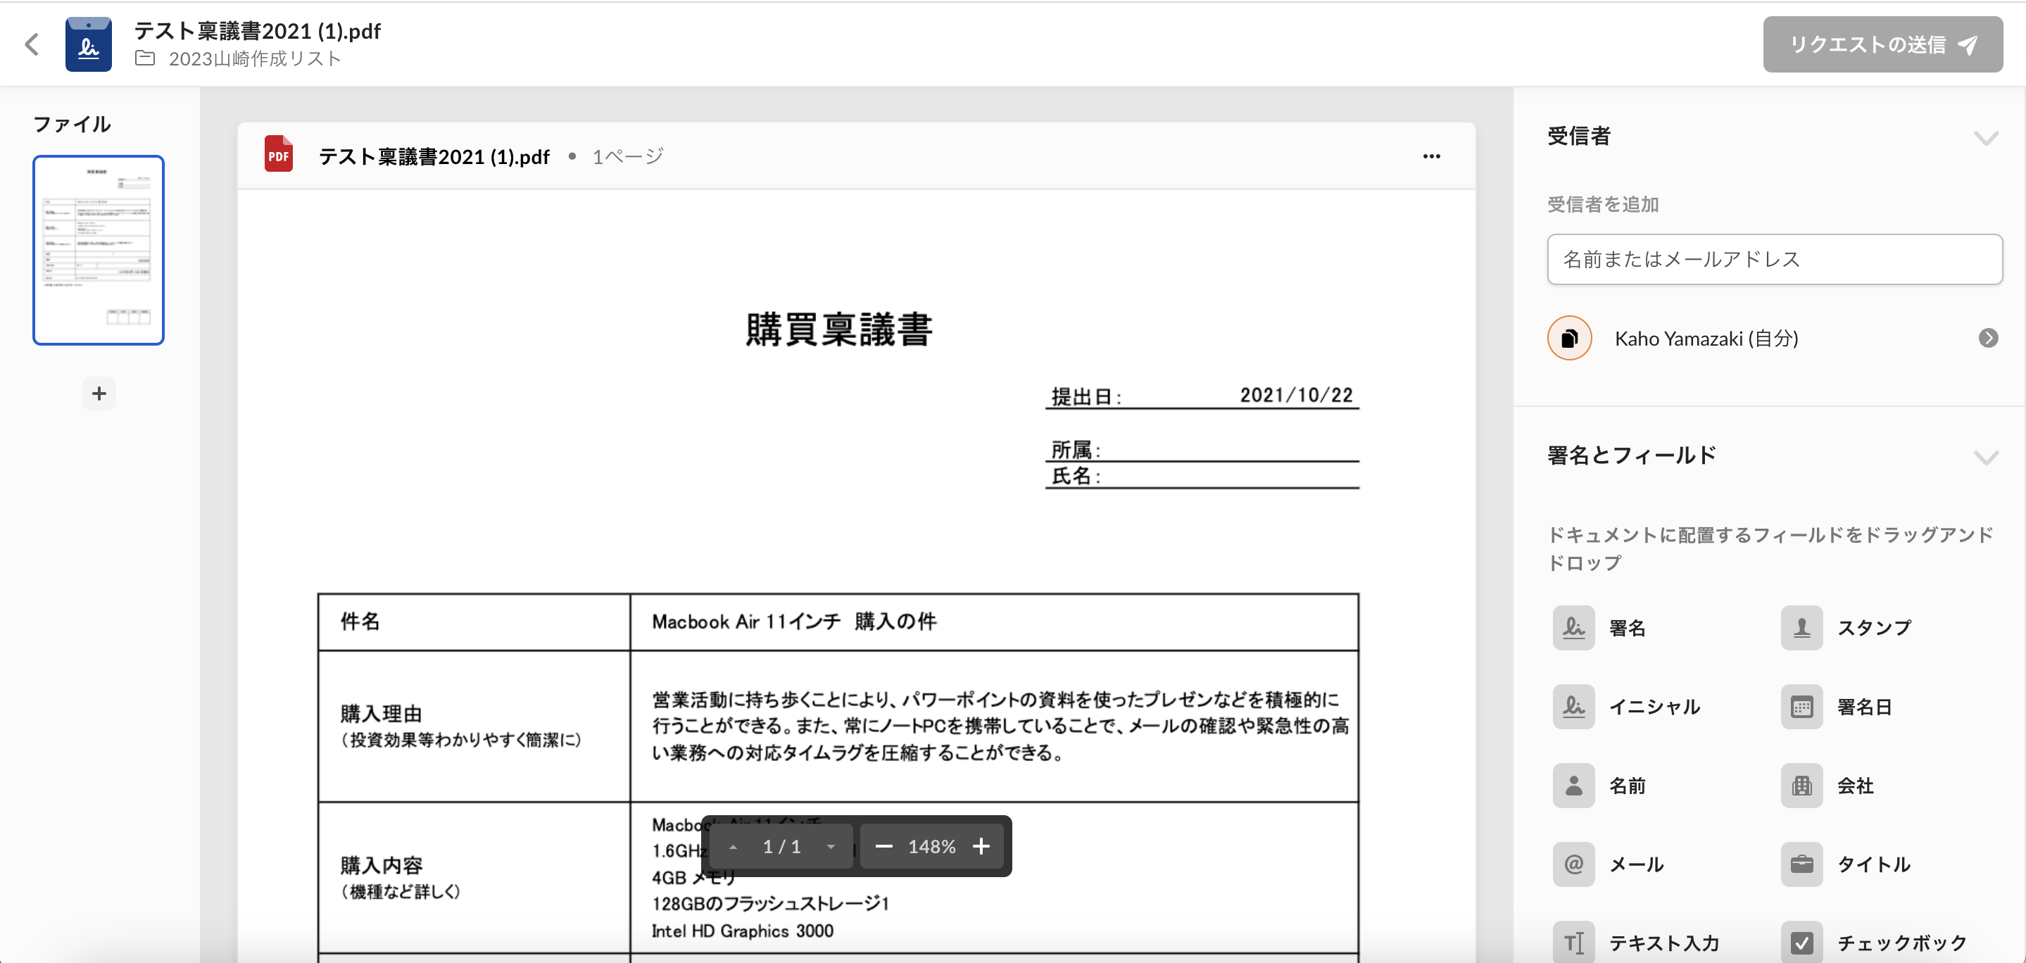Click the 1ページ page count label

pyautogui.click(x=628, y=156)
